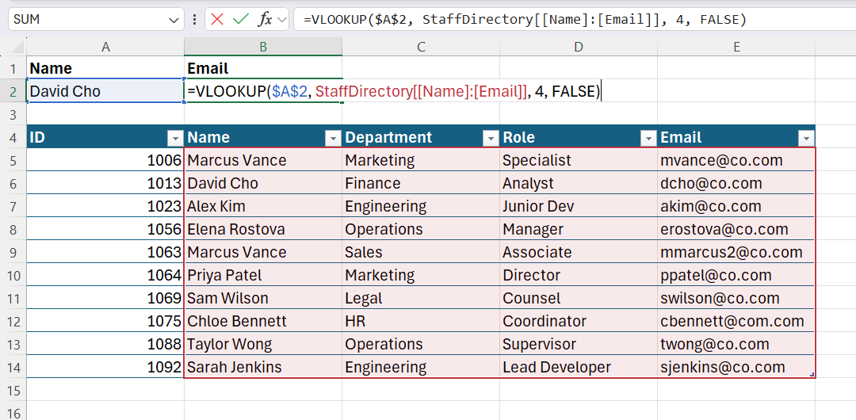Select row 1 header
This screenshot has height=420, width=856.
[13, 68]
